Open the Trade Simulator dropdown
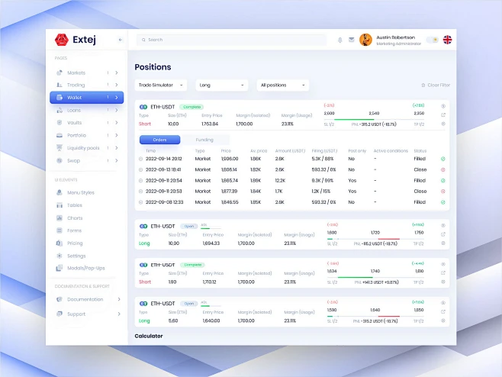The height and width of the screenshot is (377, 502). pos(161,85)
